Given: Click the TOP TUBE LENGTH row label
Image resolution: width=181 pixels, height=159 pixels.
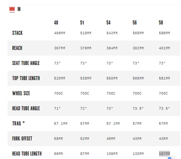Looking at the screenshot, I should [x=26, y=78].
